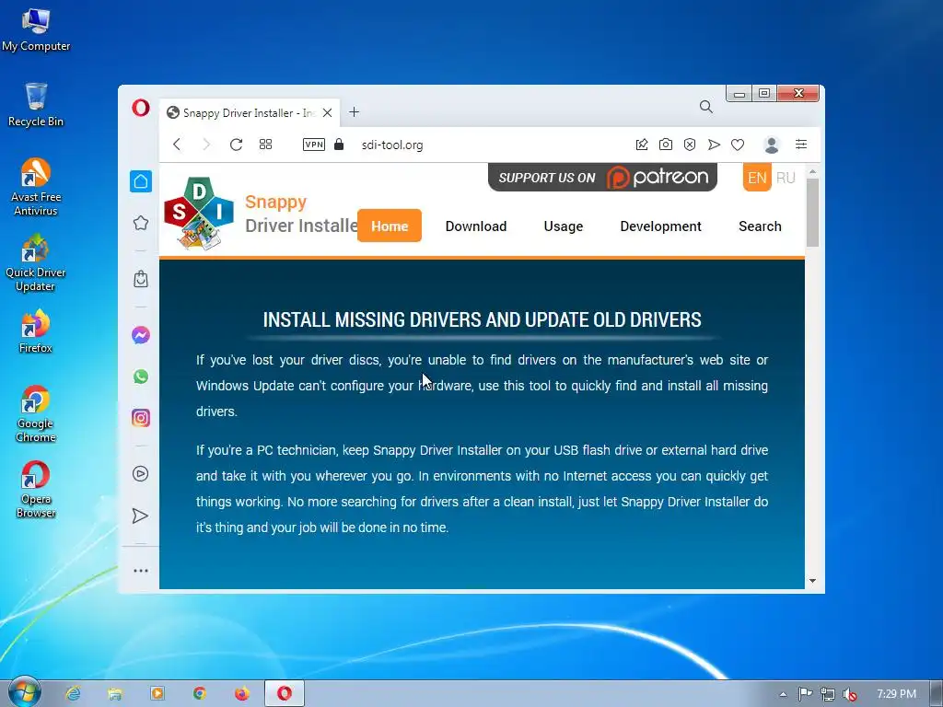This screenshot has height=707, width=943.
Task: Toggle the VPN badge in address bar
Action: [314, 145]
